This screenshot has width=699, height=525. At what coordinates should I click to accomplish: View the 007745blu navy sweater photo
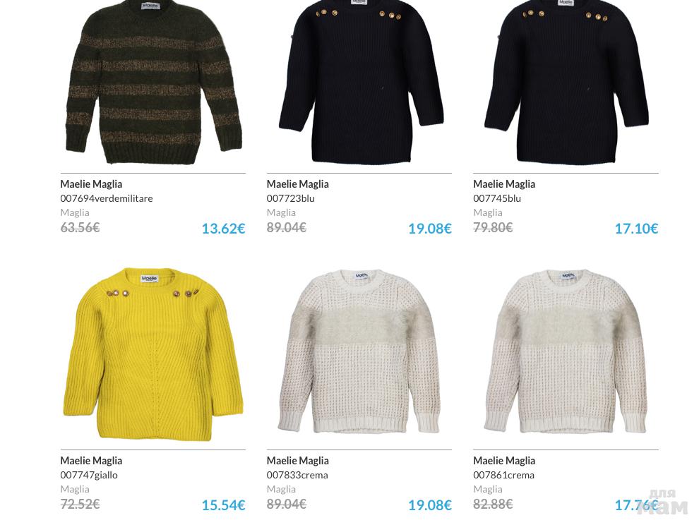[x=566, y=83]
